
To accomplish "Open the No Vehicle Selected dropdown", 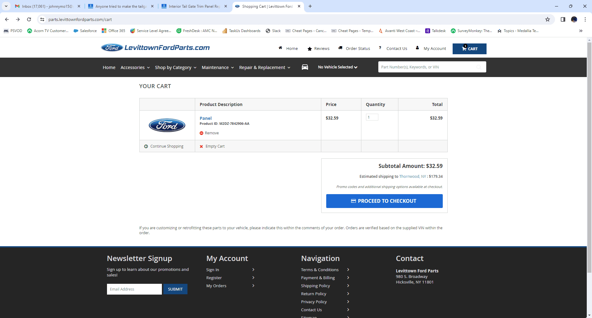I will pos(338,67).
